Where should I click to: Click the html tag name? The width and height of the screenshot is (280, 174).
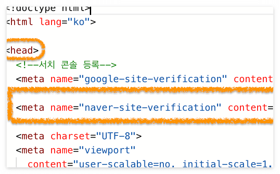pyautogui.click(x=22, y=22)
